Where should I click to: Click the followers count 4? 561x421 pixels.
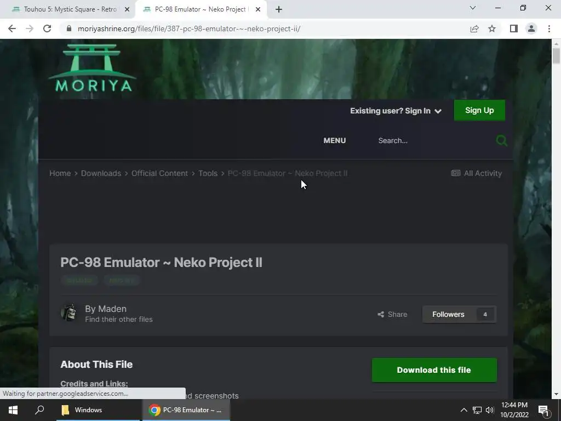click(x=485, y=314)
